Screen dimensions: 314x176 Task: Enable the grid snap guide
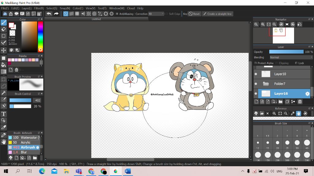[x=77, y=14]
